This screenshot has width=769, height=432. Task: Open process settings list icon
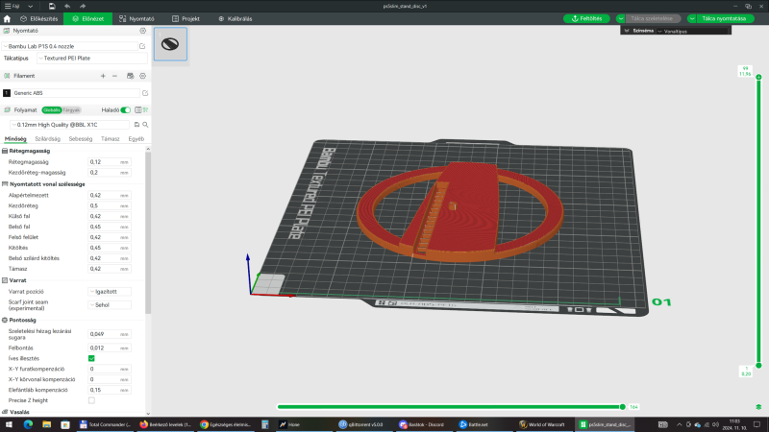click(138, 109)
